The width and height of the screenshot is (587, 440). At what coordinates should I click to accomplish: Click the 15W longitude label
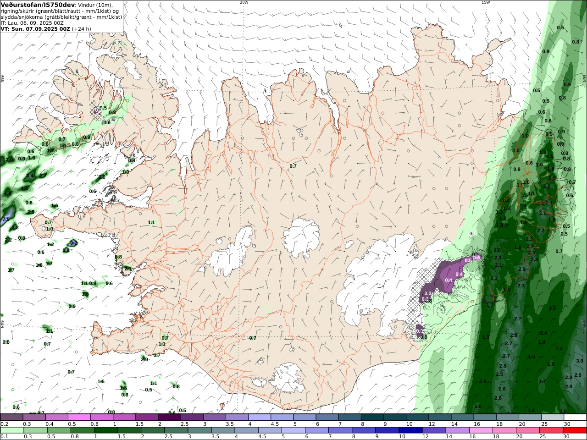pyautogui.click(x=486, y=2)
